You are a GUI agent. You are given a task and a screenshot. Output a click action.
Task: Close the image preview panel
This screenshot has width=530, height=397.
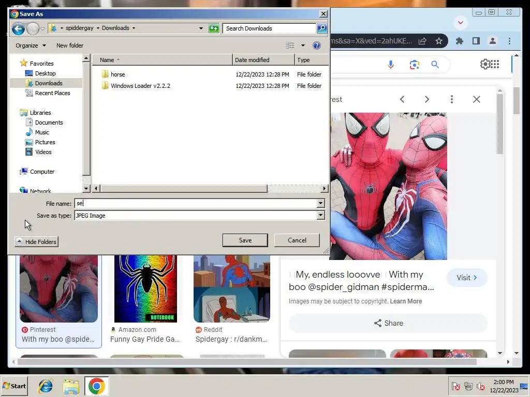(x=477, y=99)
